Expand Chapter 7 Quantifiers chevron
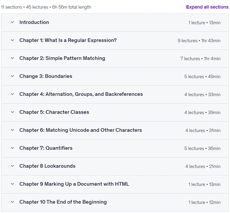Screen dimensions: 230x213 click(12, 148)
